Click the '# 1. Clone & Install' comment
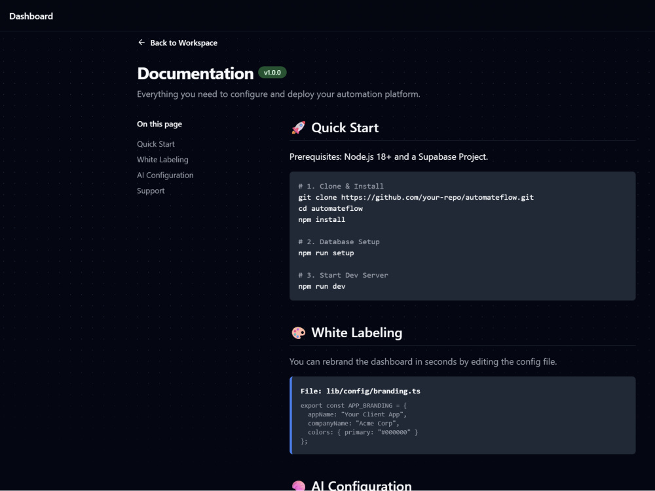Image resolution: width=655 pixels, height=491 pixels. tap(341, 186)
